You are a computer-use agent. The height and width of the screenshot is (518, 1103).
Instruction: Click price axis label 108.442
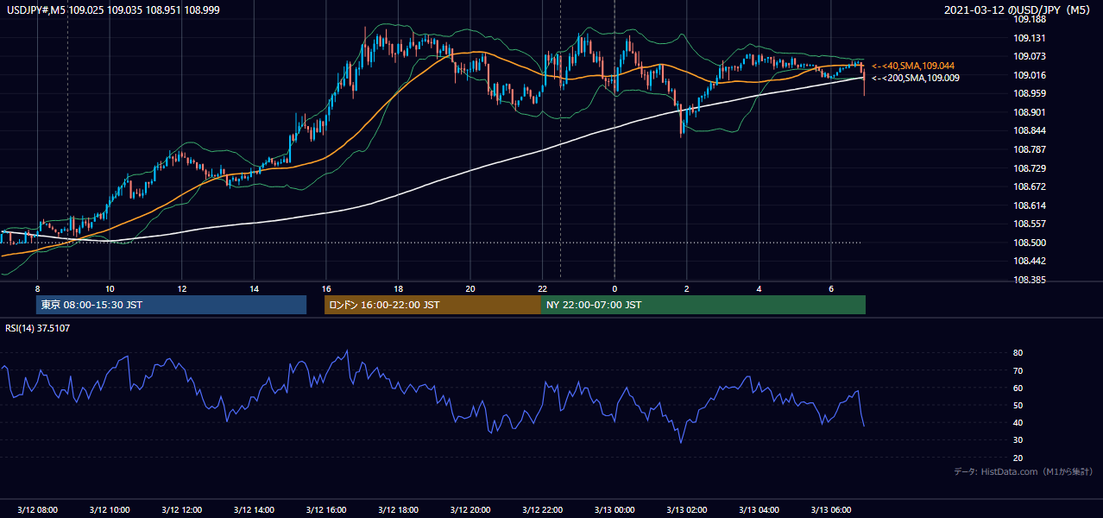(x=1030, y=261)
